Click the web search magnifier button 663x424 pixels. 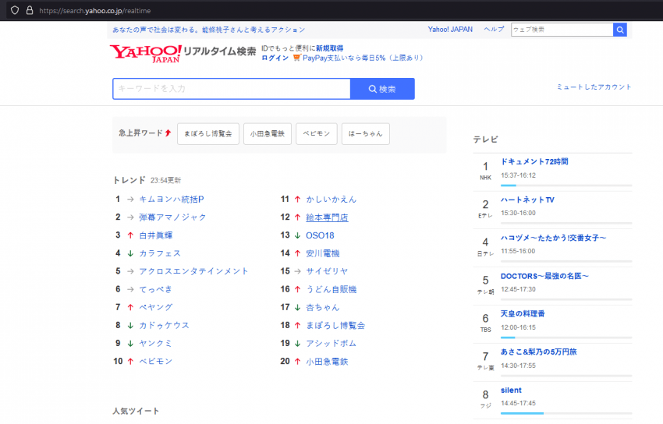click(620, 30)
